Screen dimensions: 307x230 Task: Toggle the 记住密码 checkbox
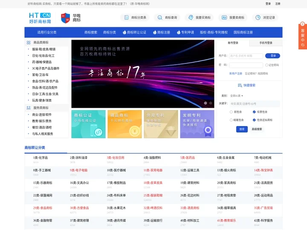pos(266,65)
